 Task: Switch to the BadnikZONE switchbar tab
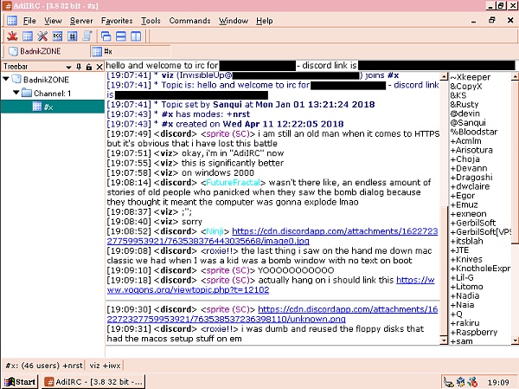tap(35, 51)
